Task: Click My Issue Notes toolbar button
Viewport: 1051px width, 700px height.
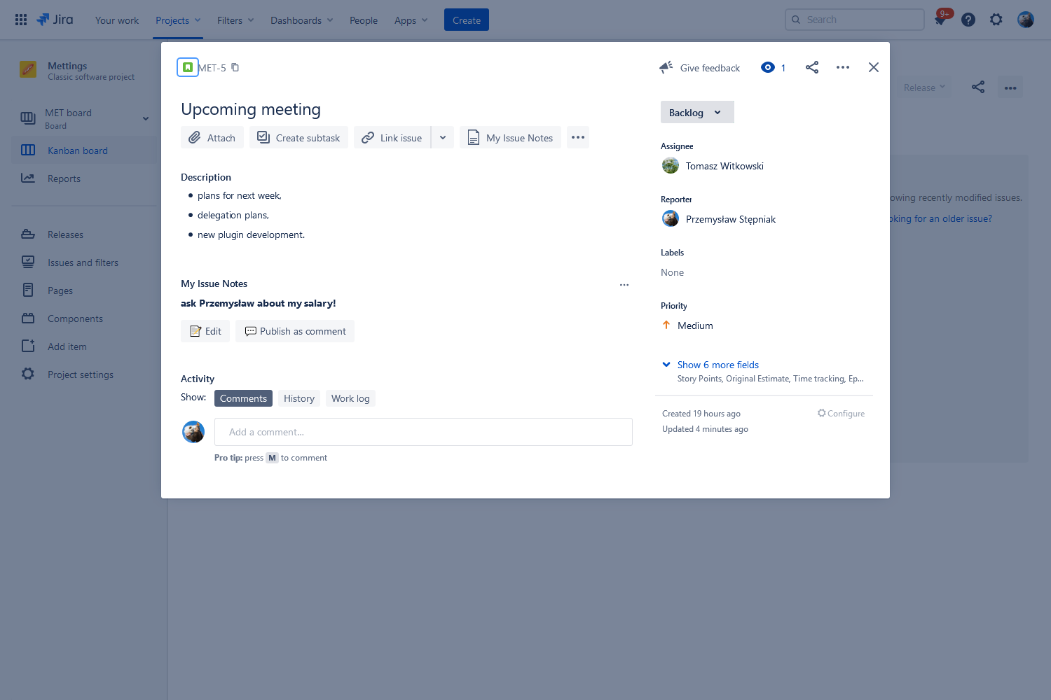Action: pos(511,137)
